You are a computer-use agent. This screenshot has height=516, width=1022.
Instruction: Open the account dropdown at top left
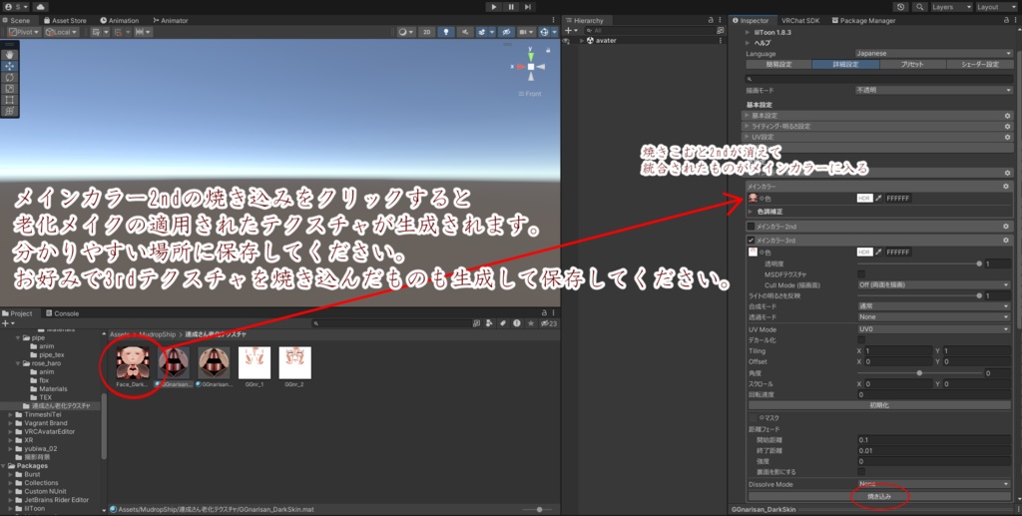(x=16, y=7)
